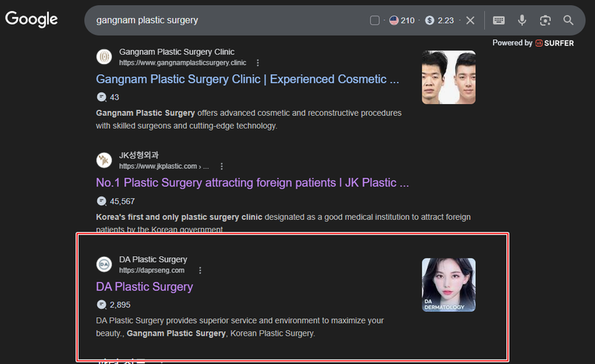Click the jkplastic.com URL
The image size is (595, 364).
(x=164, y=166)
